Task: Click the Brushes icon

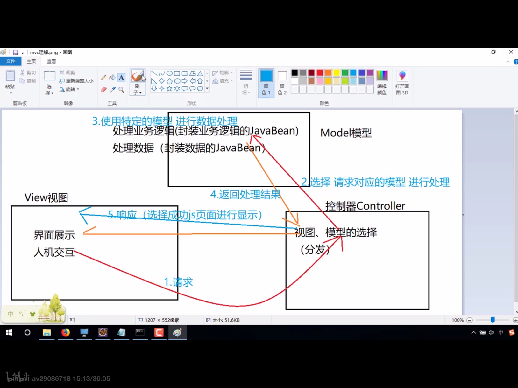Action: [137, 76]
